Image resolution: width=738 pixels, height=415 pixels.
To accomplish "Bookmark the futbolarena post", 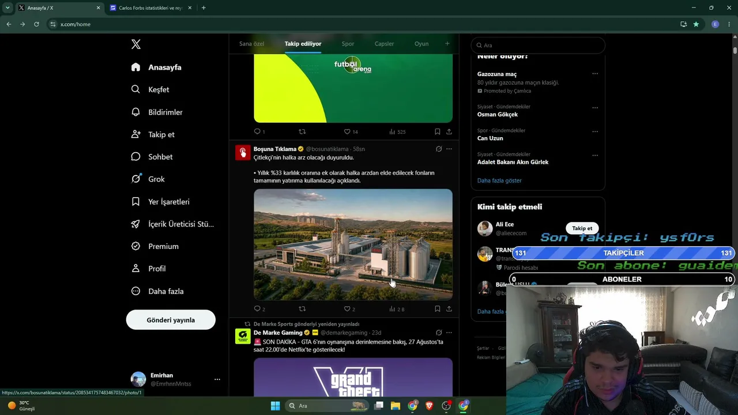I will [437, 131].
